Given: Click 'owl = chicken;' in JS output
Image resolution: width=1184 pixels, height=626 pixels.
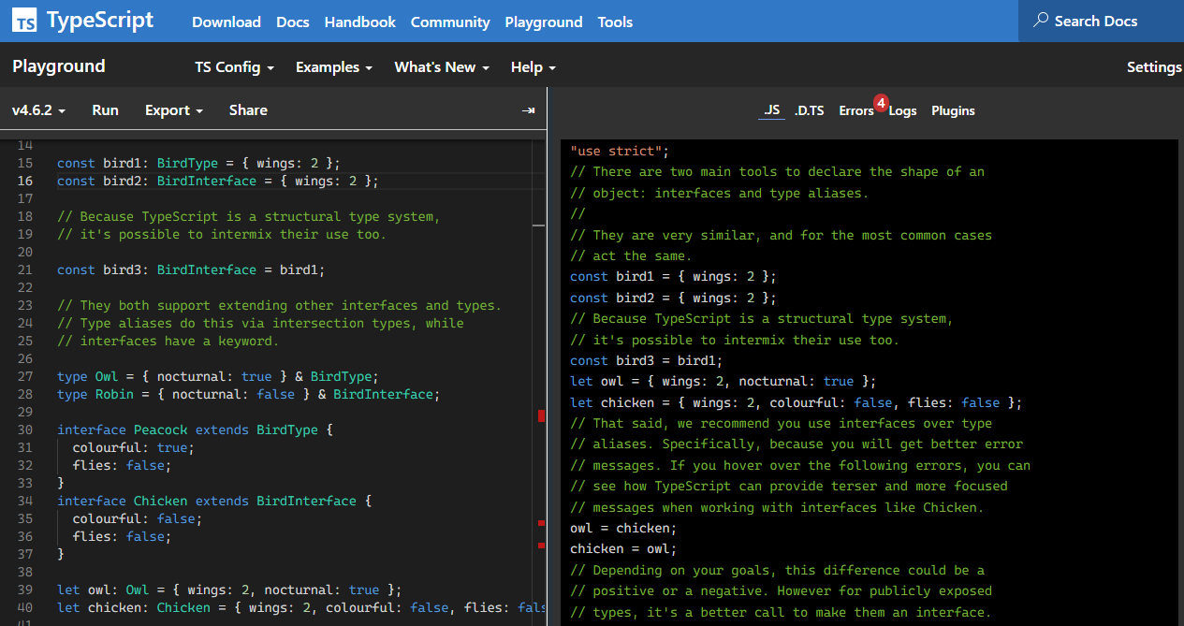Looking at the screenshot, I should [x=623, y=528].
